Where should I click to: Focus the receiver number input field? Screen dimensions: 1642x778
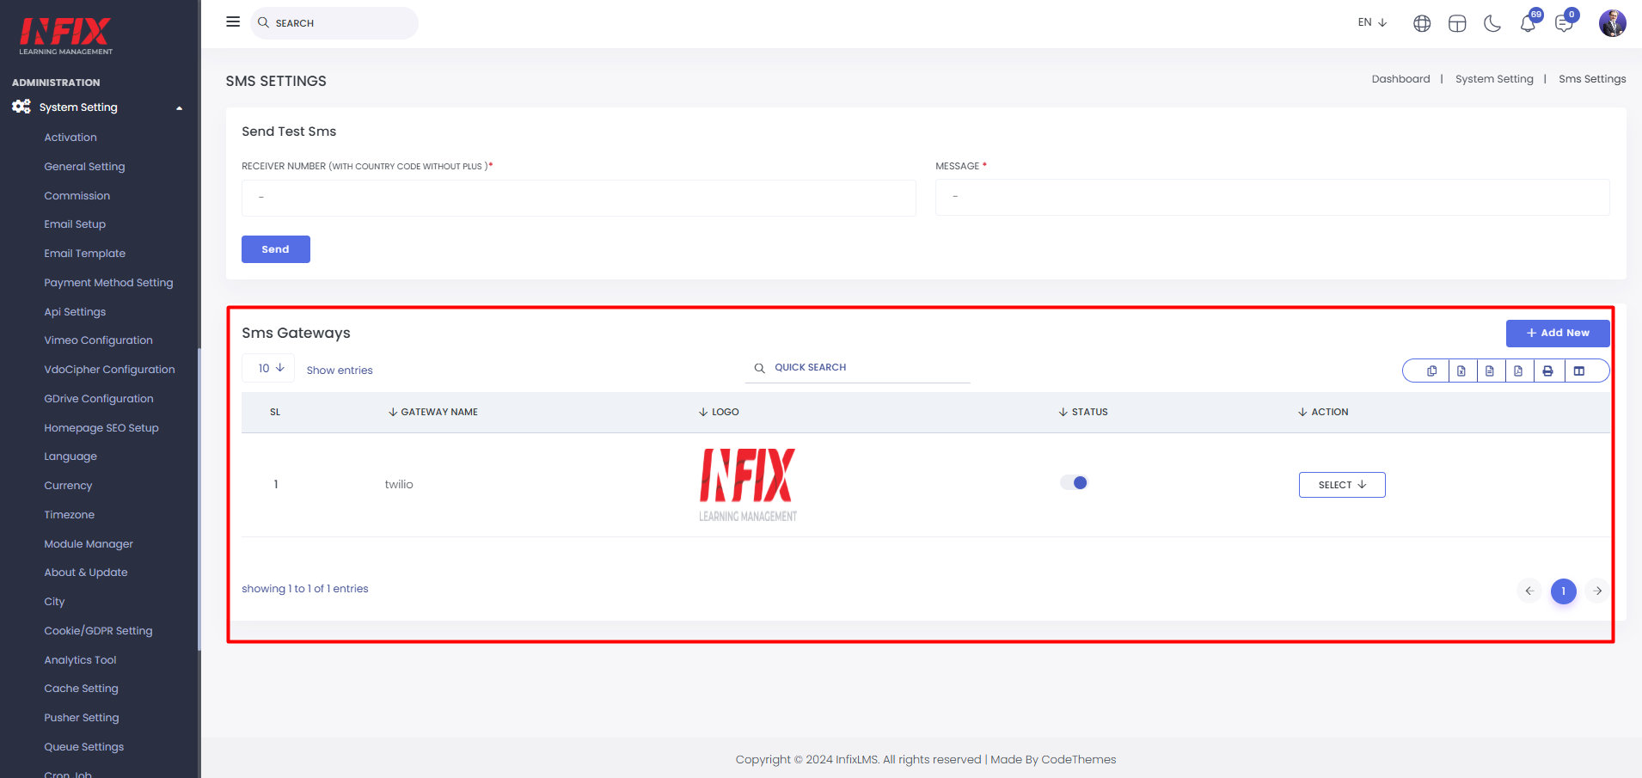pos(579,198)
